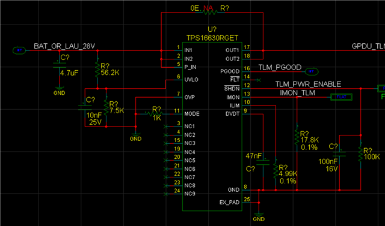Viewport: 385px width, 226px height.
Task: Select the port symbol next to TLM_PGOOD
Action: 312,71
